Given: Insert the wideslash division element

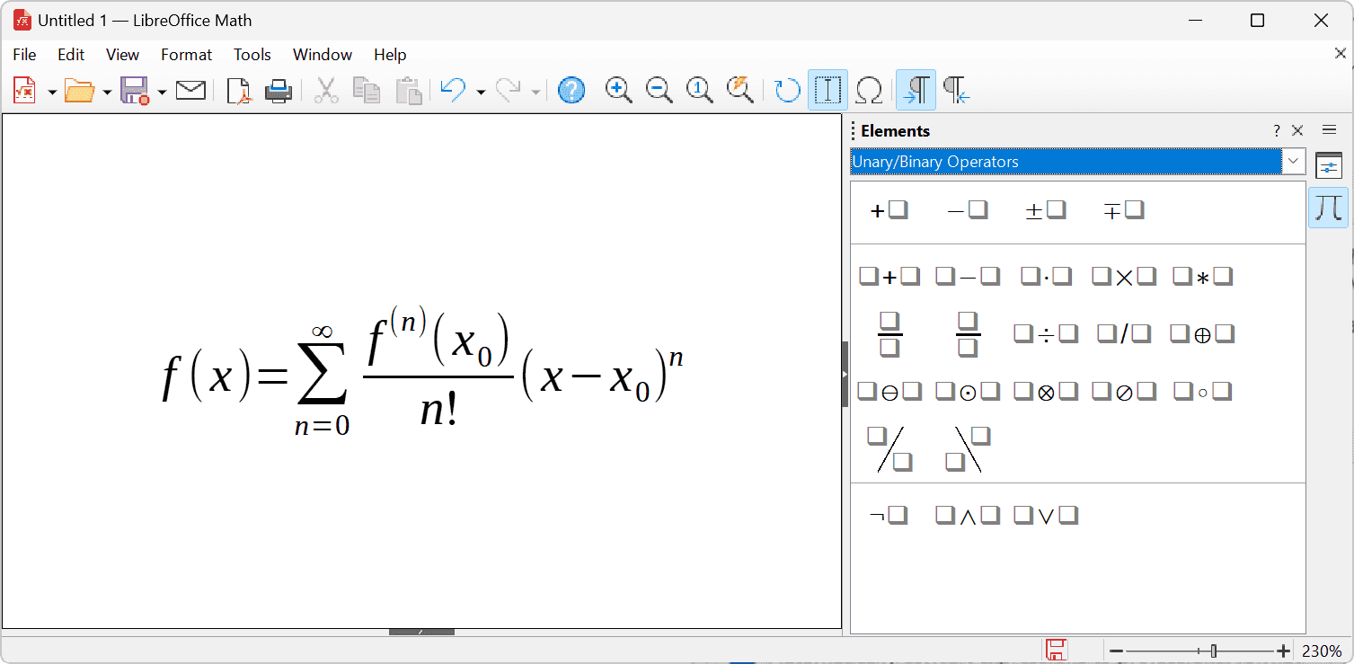Looking at the screenshot, I should tap(889, 449).
